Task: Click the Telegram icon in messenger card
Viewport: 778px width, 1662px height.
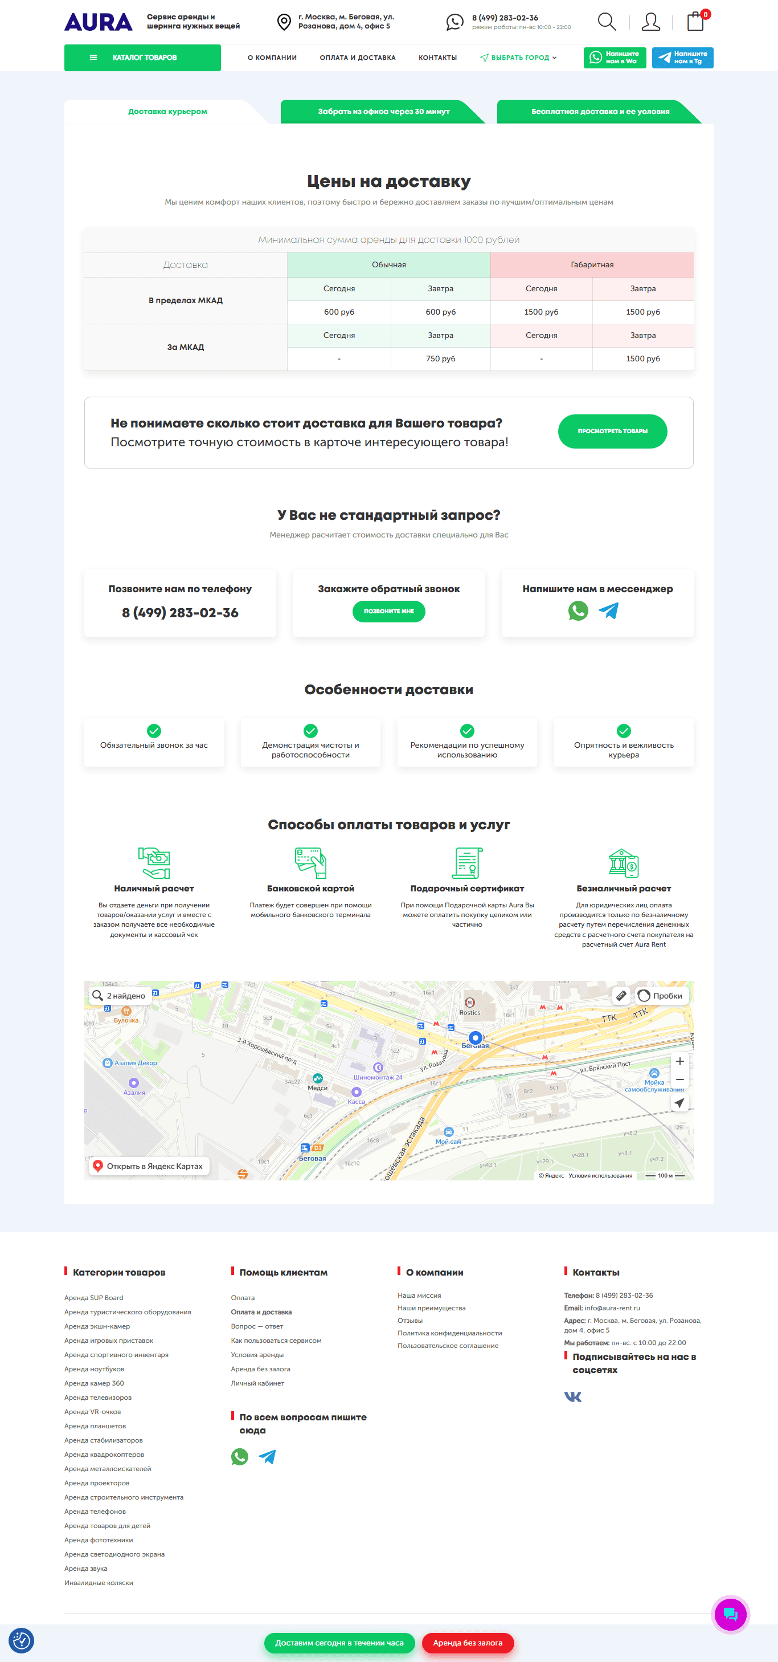Action: coord(608,610)
